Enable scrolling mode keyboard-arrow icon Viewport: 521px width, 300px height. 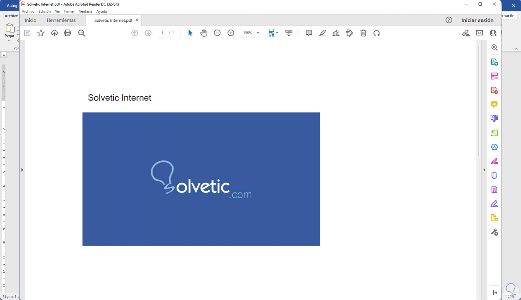tap(289, 33)
